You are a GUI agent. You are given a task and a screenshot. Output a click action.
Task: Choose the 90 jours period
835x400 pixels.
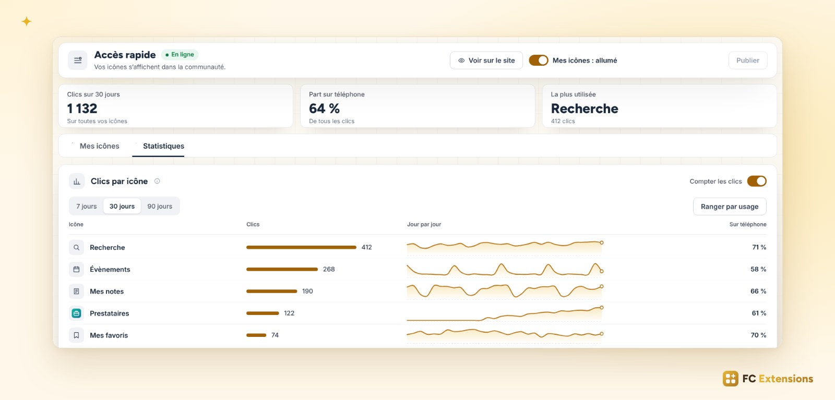coord(160,206)
